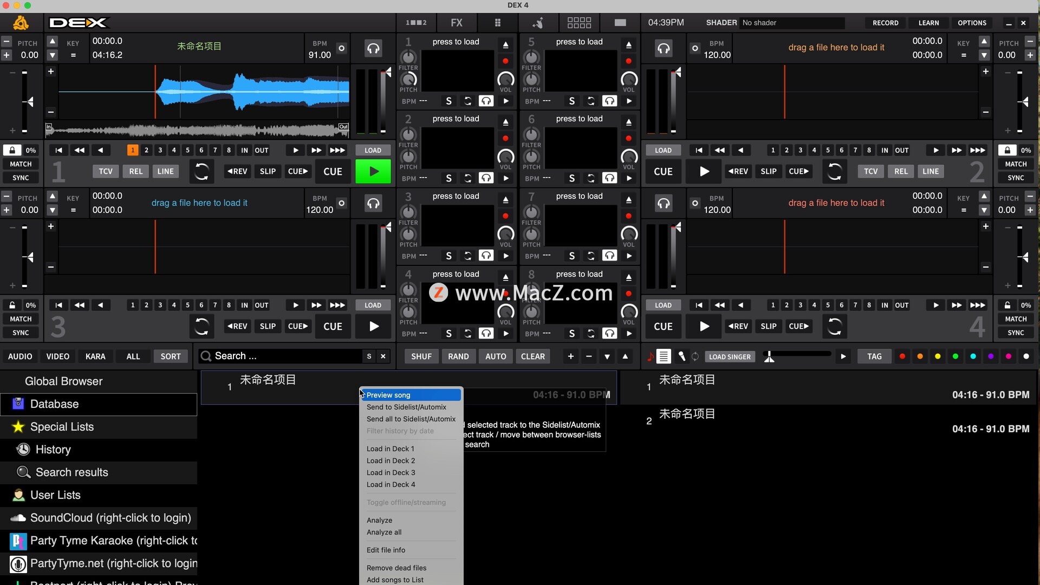The image size is (1040, 585).
Task: Click the LEARN button
Action: [x=928, y=23]
